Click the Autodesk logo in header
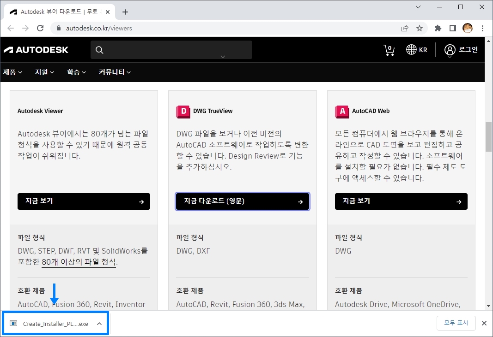Image resolution: width=493 pixels, height=337 pixels. (36, 50)
